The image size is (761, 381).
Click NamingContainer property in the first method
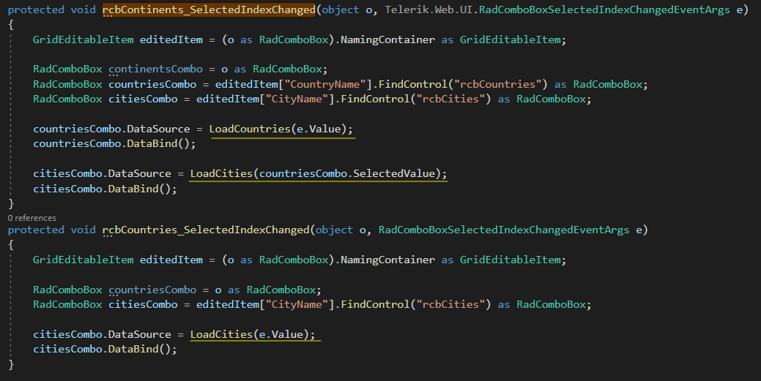point(387,39)
